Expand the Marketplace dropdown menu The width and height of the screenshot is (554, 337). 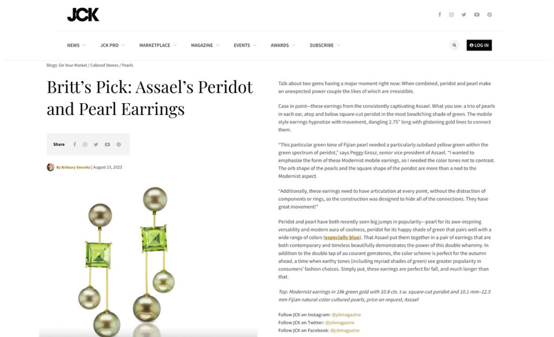click(158, 45)
